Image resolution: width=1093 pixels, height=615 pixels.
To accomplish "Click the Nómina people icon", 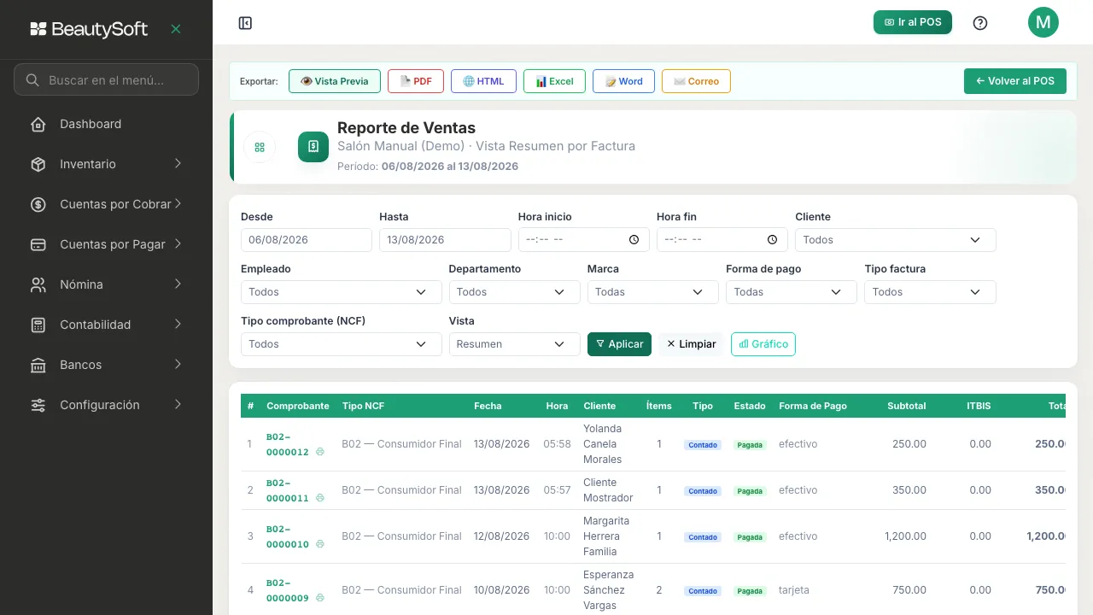I will point(38,284).
